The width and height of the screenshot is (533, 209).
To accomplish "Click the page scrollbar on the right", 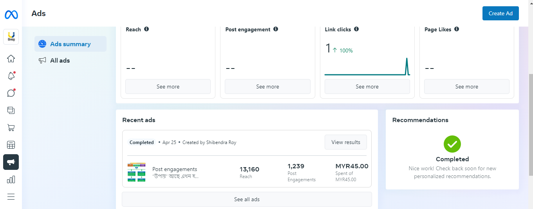I will tap(531, 117).
